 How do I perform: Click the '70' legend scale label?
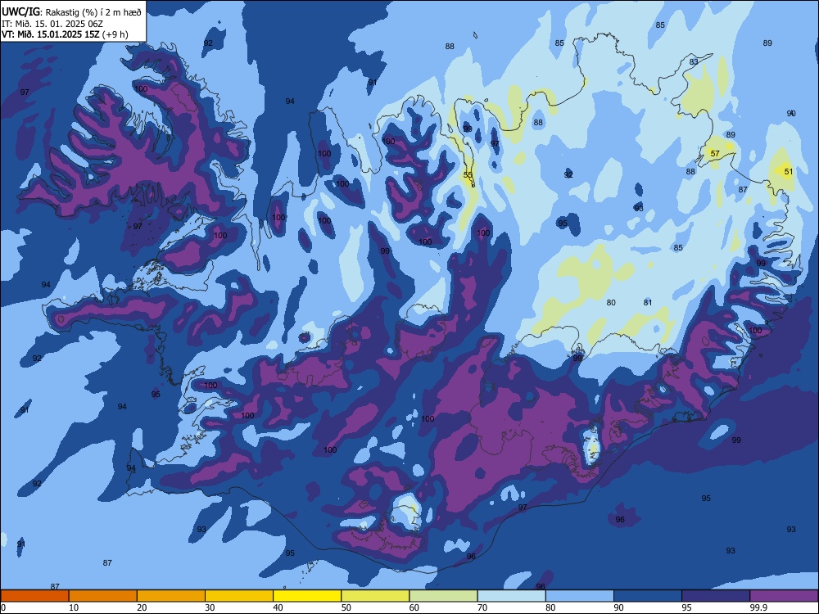click(x=482, y=607)
